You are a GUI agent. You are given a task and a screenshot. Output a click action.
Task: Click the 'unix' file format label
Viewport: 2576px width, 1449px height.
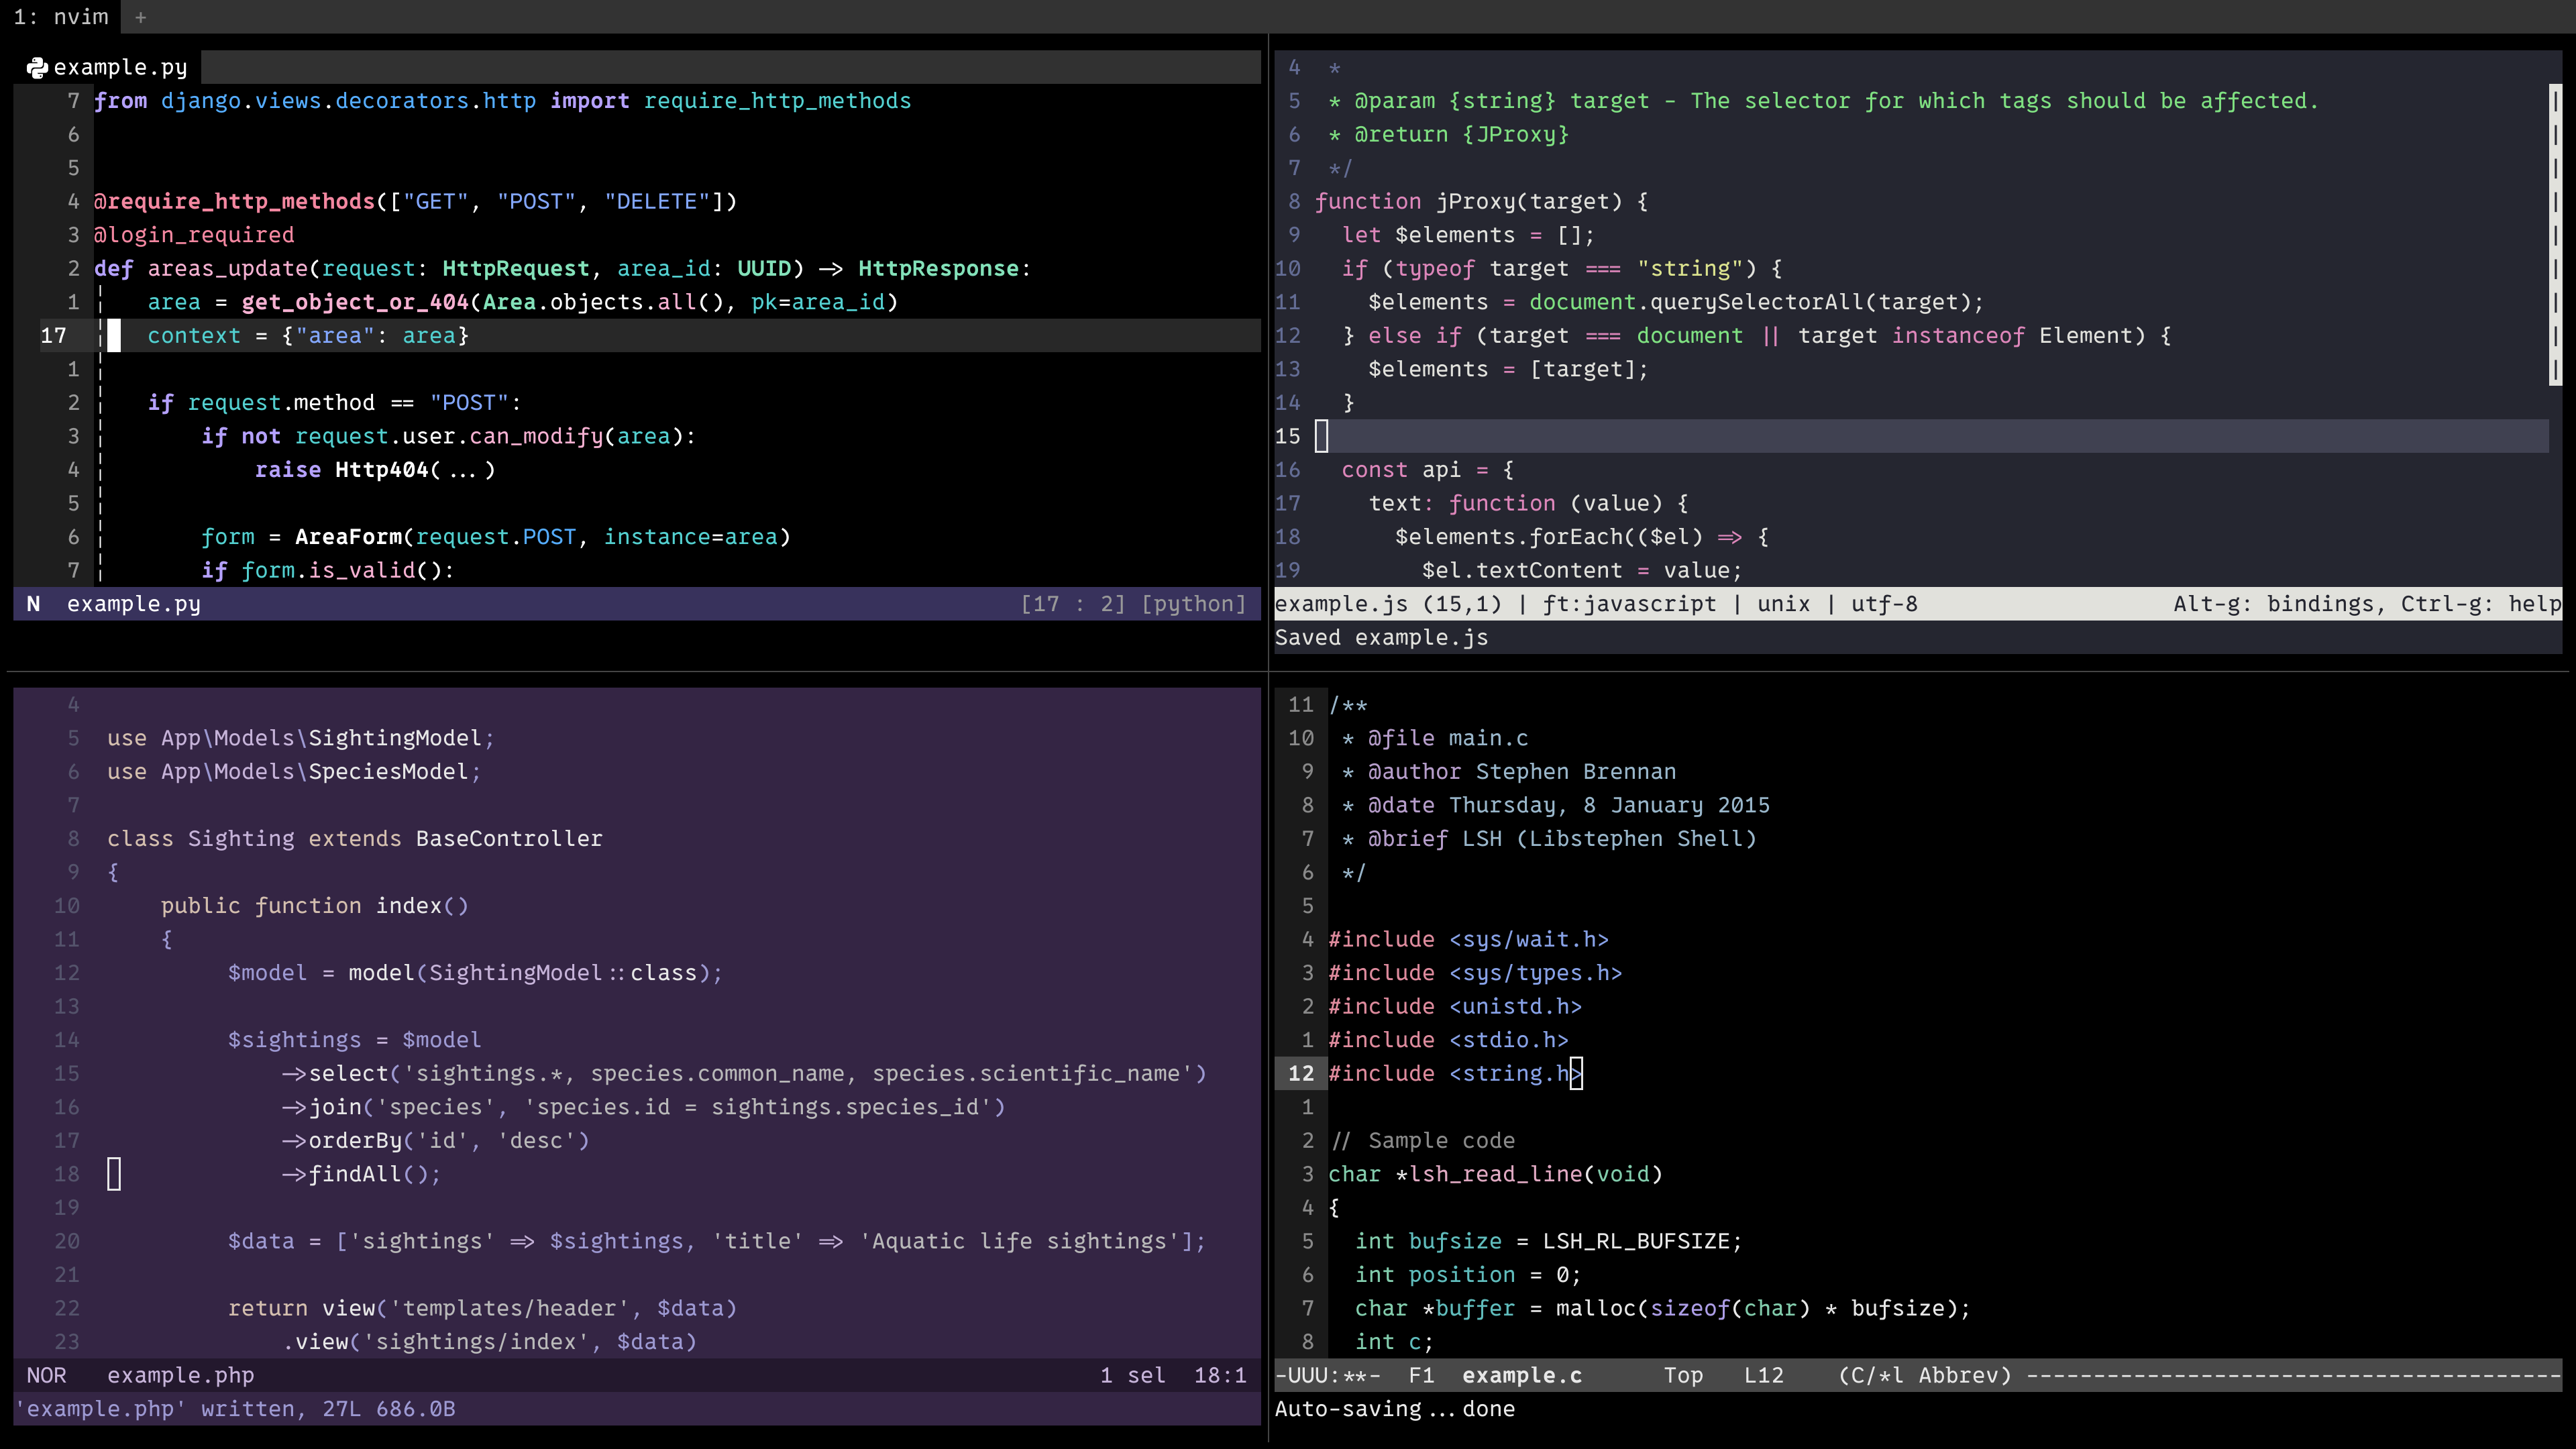(1783, 604)
